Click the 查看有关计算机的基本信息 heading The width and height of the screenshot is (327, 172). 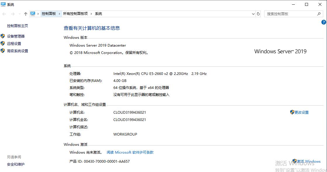click(x=92, y=28)
